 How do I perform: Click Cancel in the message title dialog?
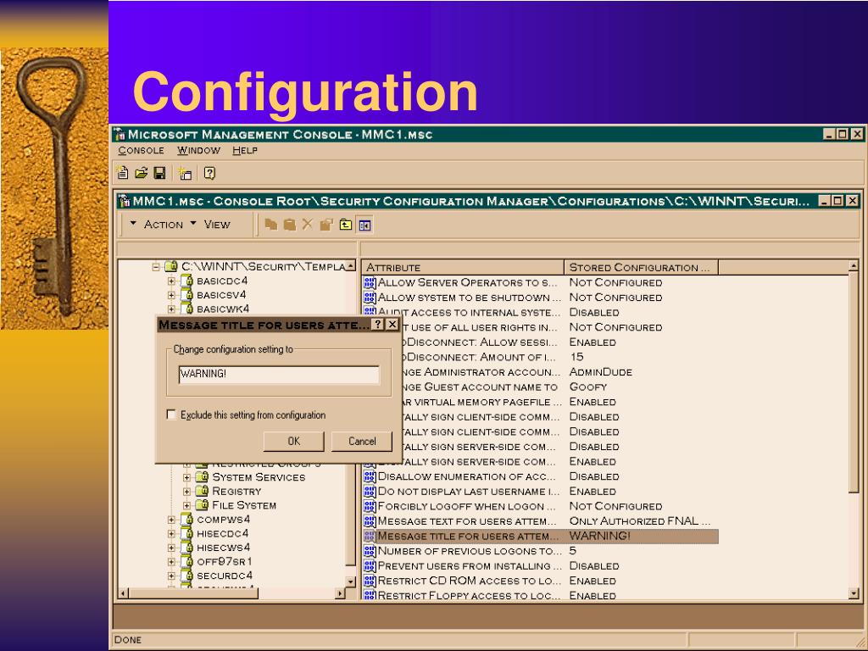pos(361,441)
